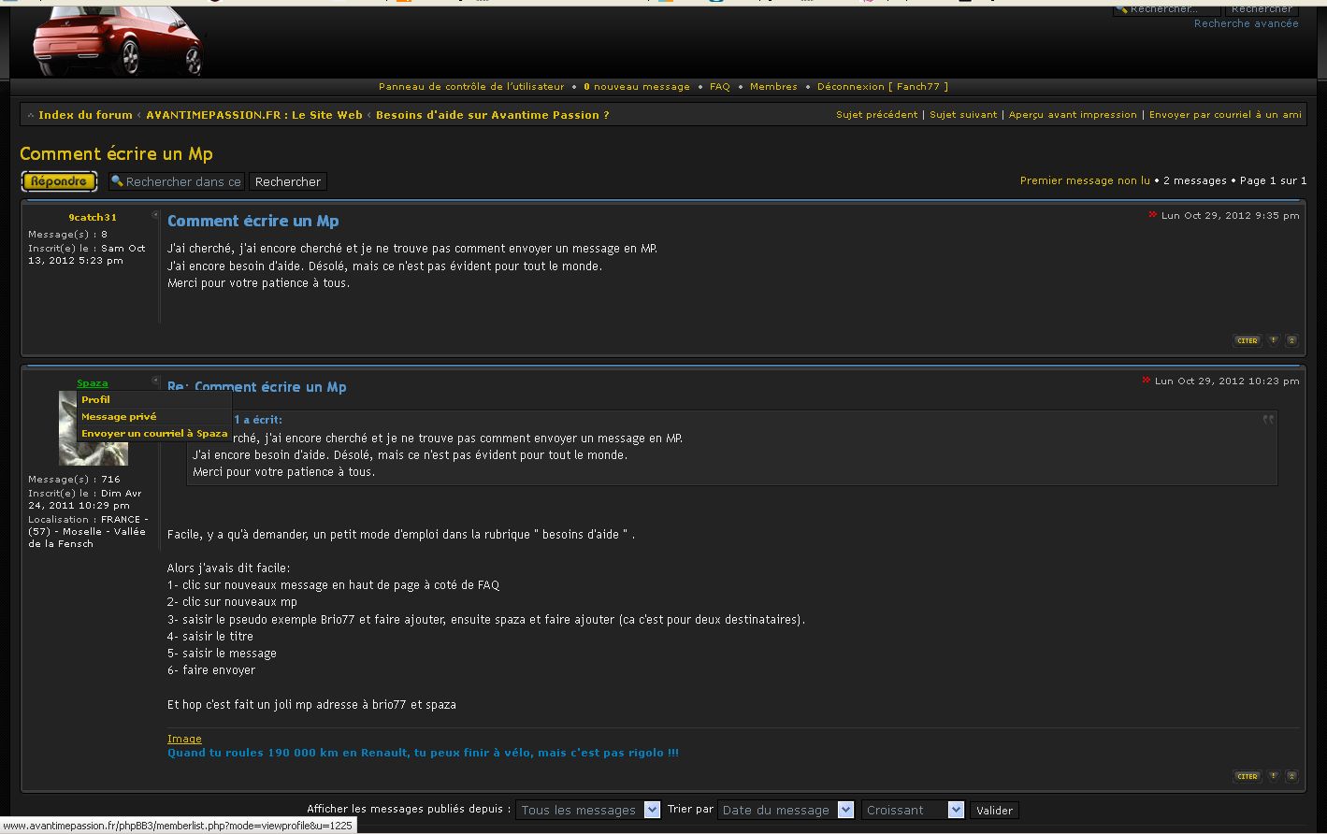The height and width of the screenshot is (834, 1327).
Task: Click the Citer button on Spaza's reply
Action: pyautogui.click(x=1247, y=776)
